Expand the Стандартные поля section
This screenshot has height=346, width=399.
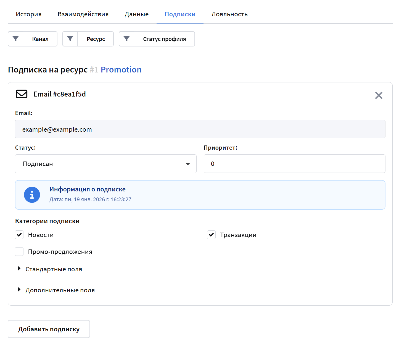click(54, 269)
